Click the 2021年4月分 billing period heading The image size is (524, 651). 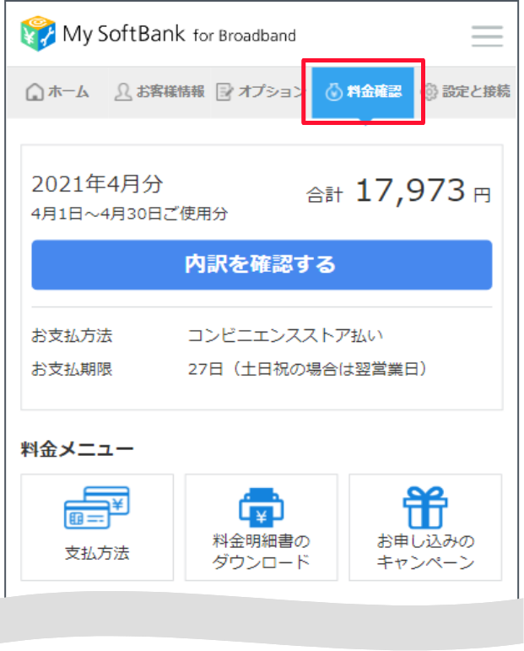coord(98,184)
